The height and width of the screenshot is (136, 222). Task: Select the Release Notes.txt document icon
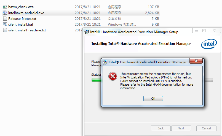click(x=5, y=18)
